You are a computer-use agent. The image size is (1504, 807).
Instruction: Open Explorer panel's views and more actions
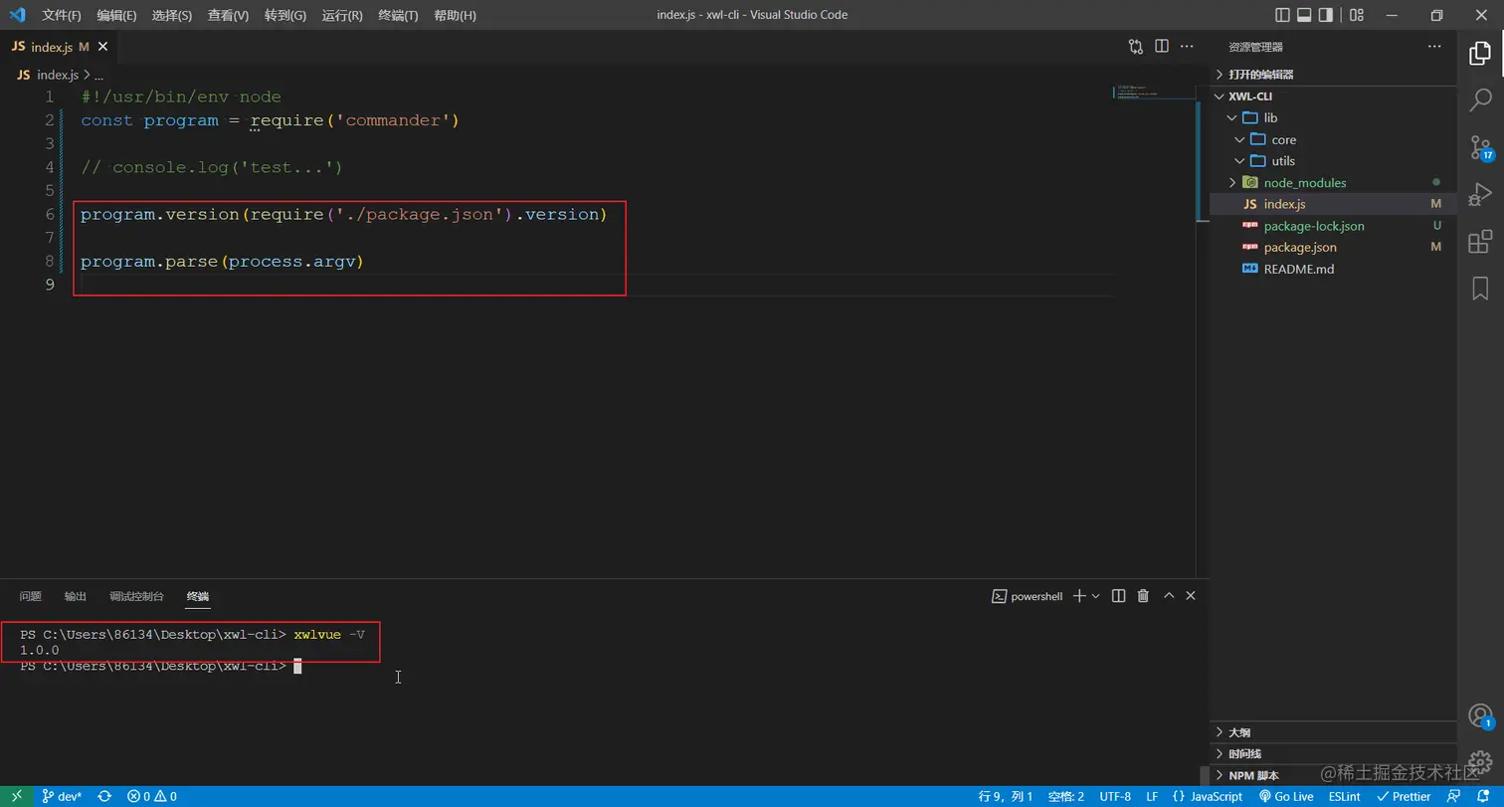[1433, 46]
